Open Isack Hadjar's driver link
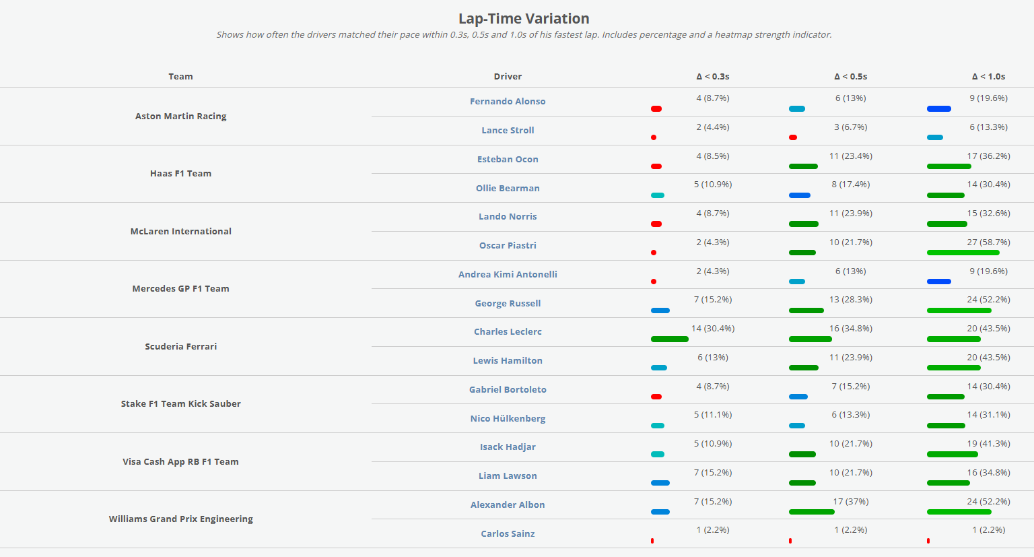 pyautogui.click(x=508, y=447)
